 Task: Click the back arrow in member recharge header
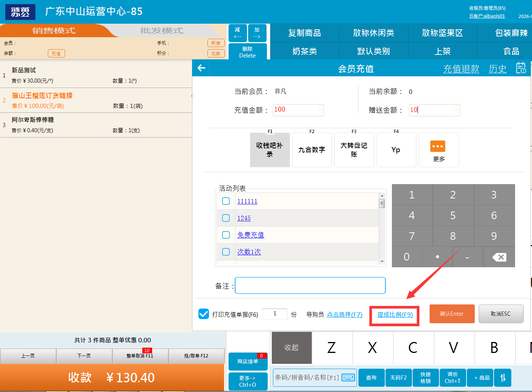(201, 68)
